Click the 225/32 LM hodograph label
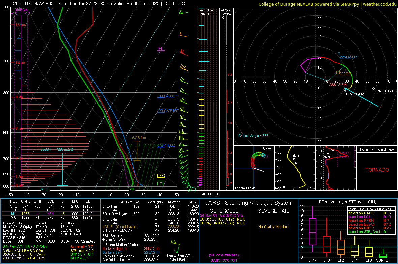The image size is (398, 264). (x=348, y=57)
